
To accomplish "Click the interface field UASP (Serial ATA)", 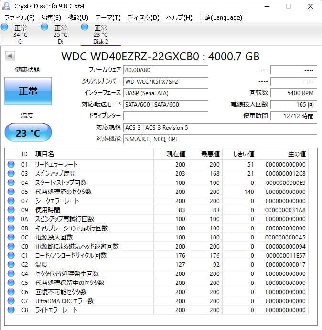I will coord(166,93).
